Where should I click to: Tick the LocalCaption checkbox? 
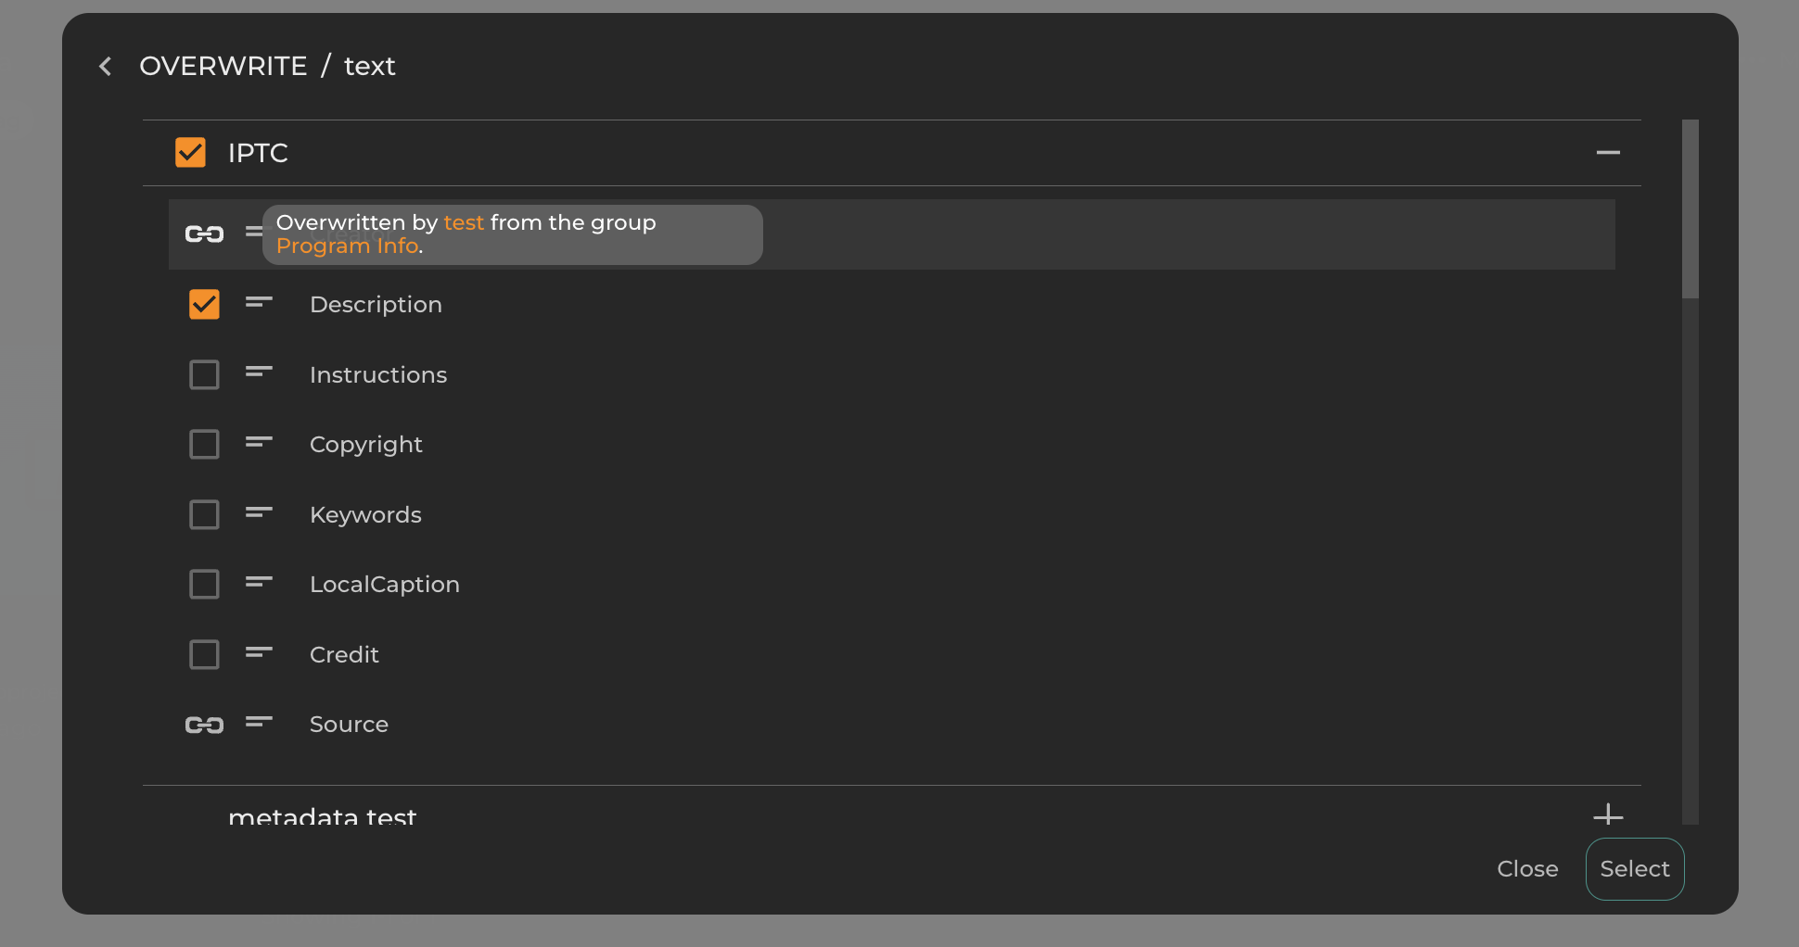point(204,585)
